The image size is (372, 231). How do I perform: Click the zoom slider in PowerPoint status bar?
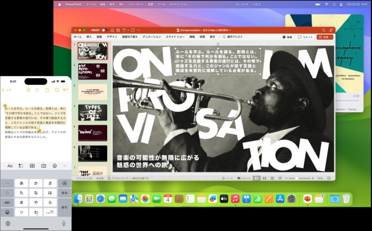(x=299, y=178)
